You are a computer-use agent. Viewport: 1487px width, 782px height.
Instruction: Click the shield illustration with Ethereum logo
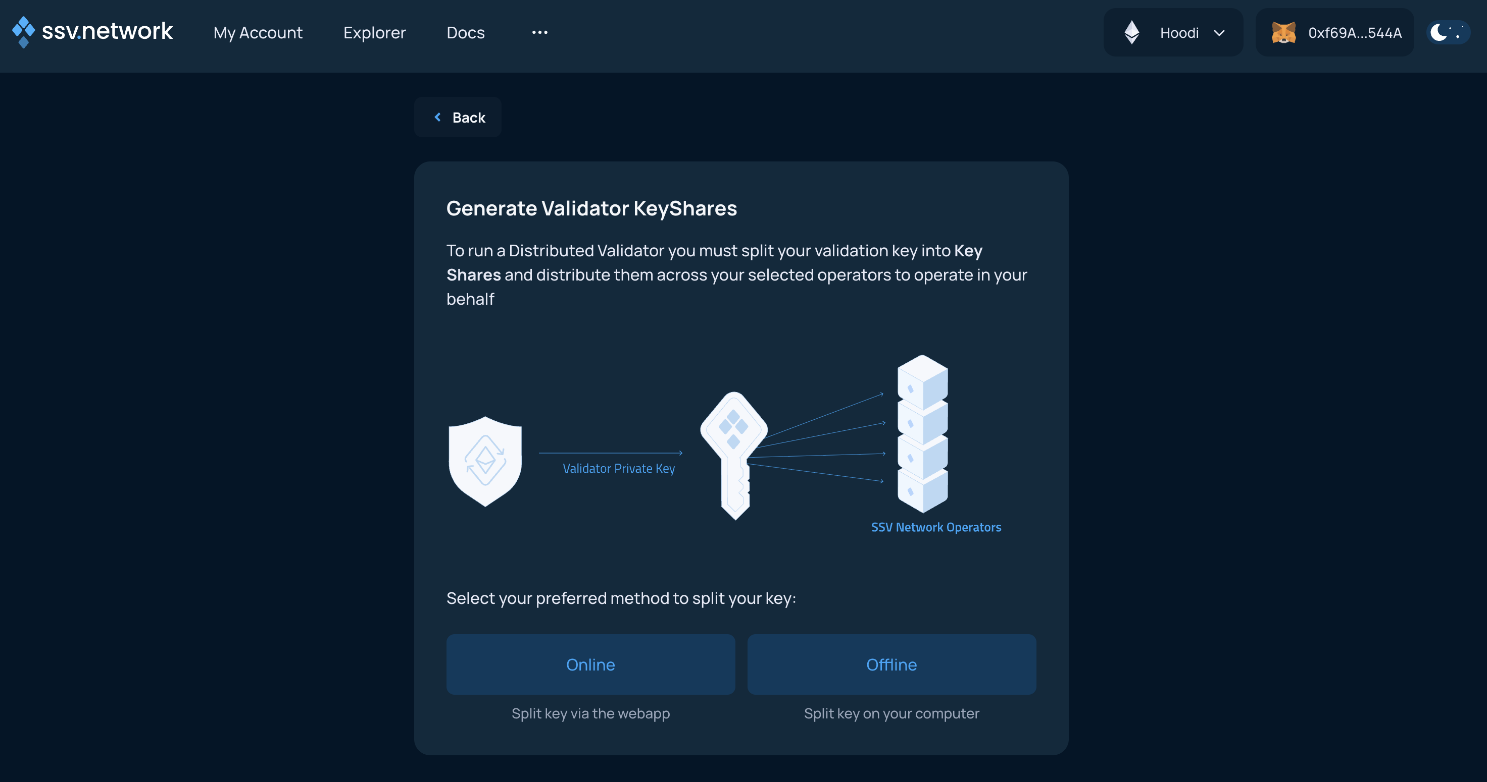[485, 460]
